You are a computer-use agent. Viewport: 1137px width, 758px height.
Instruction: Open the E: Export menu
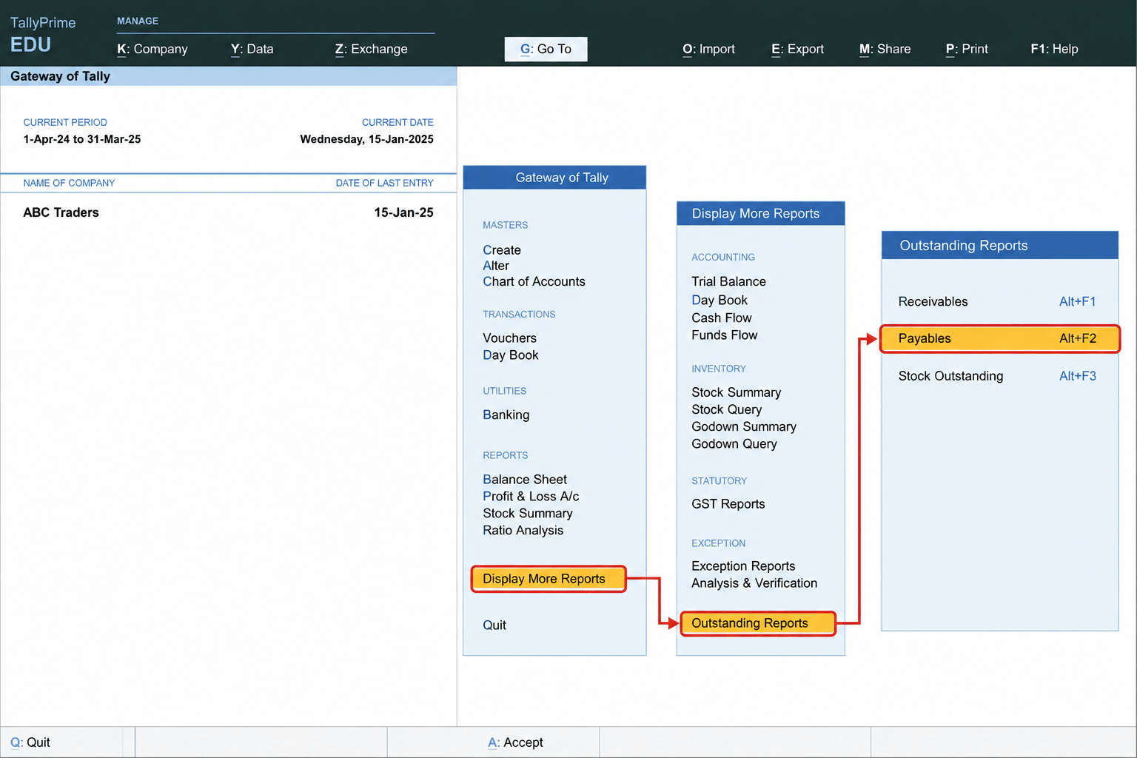coord(798,49)
